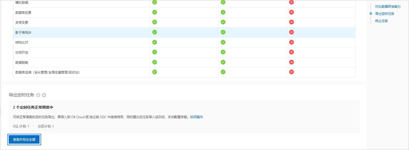Click the 多库变更 feature name
The image size is (409, 150).
pos(22,23)
